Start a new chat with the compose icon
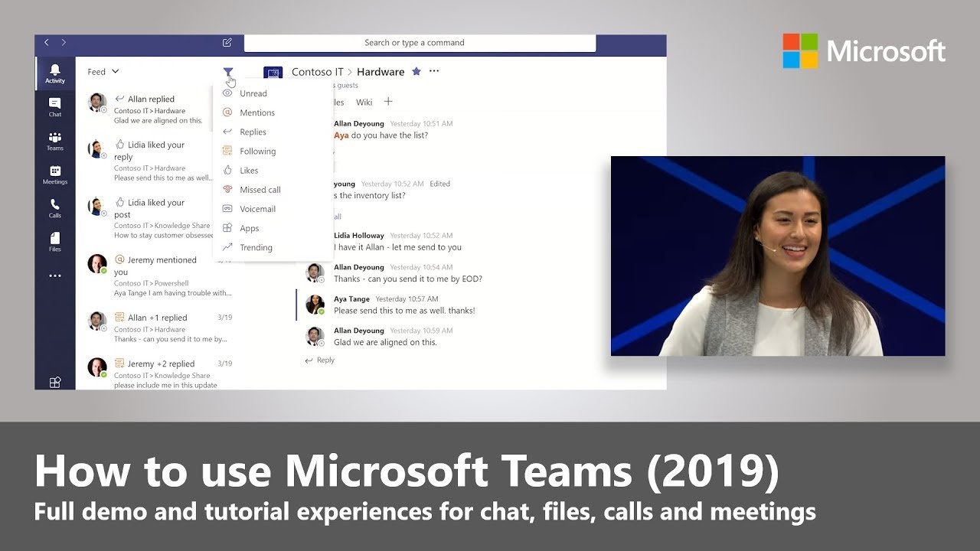980x551 pixels. coord(227,43)
